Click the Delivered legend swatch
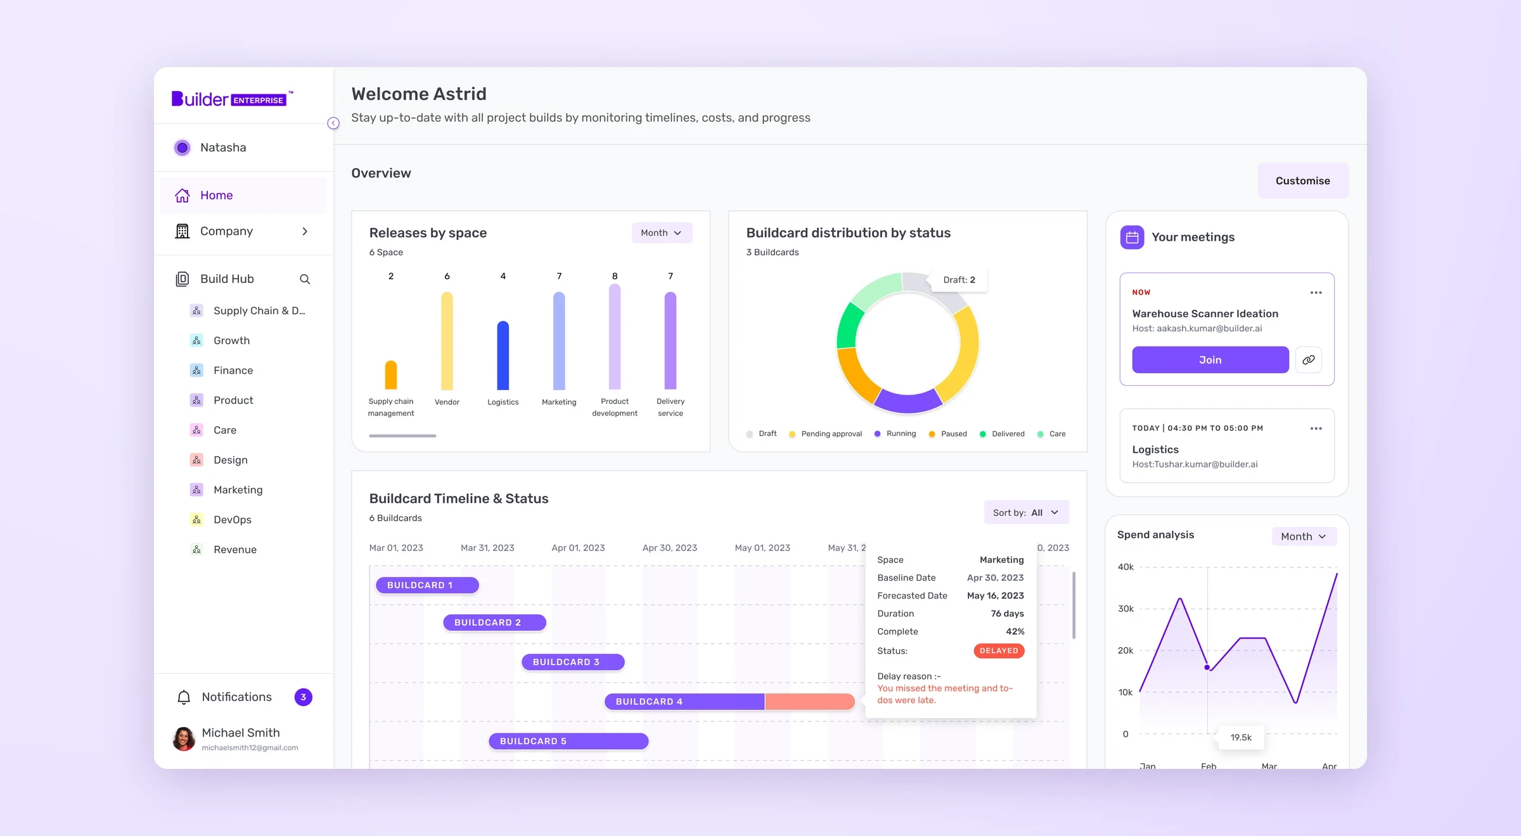 [982, 434]
